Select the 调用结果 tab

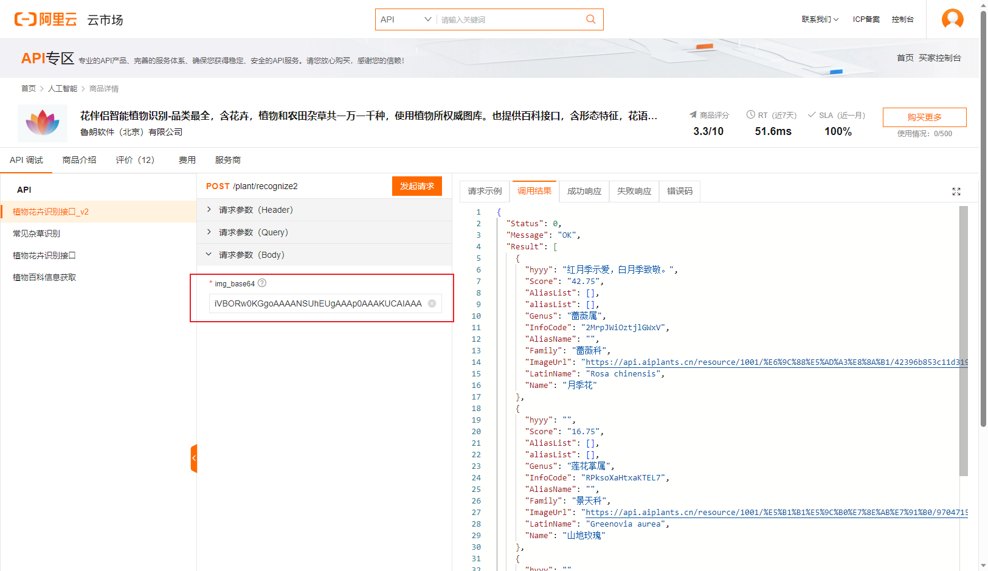click(x=534, y=191)
